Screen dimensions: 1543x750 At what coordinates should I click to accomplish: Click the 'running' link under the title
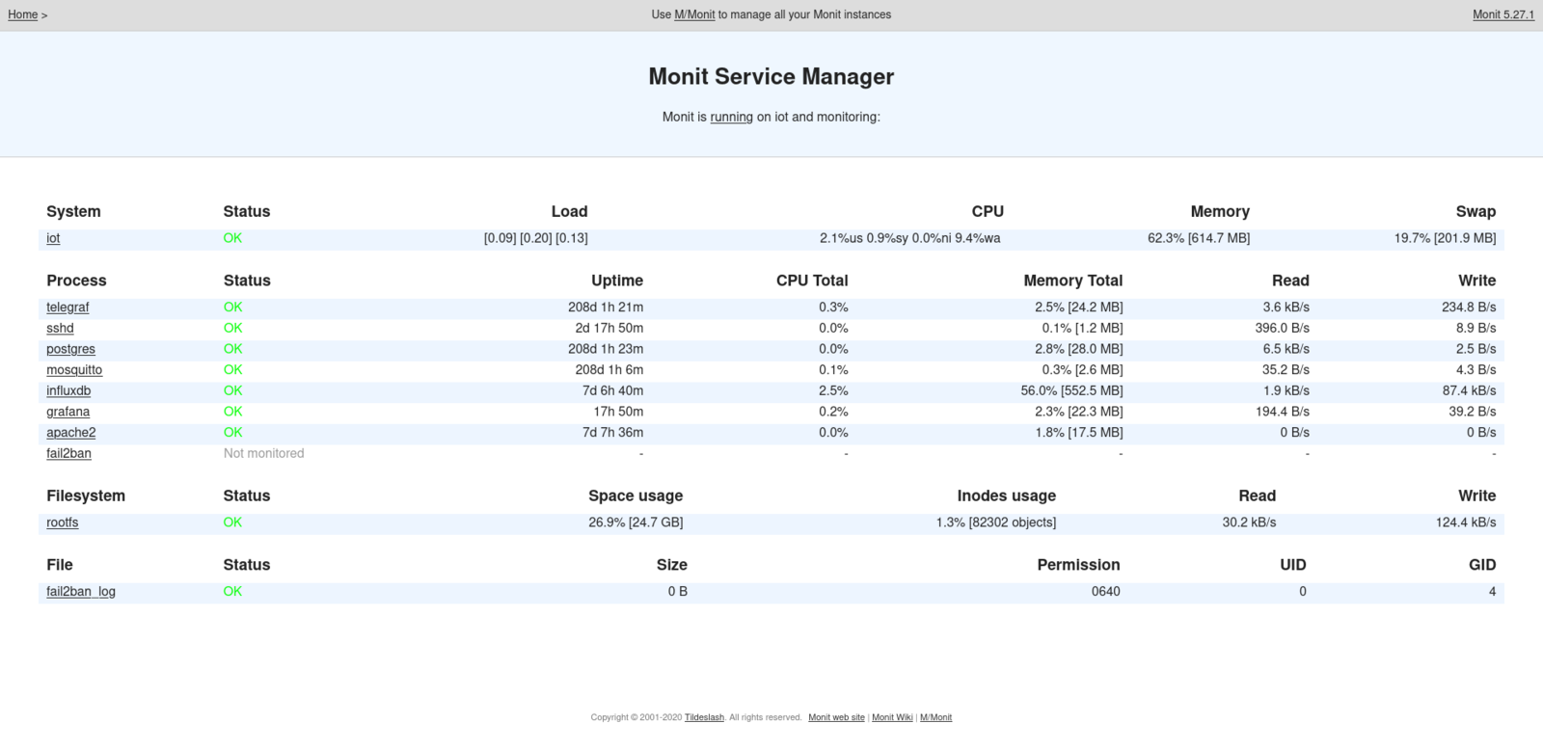point(731,117)
